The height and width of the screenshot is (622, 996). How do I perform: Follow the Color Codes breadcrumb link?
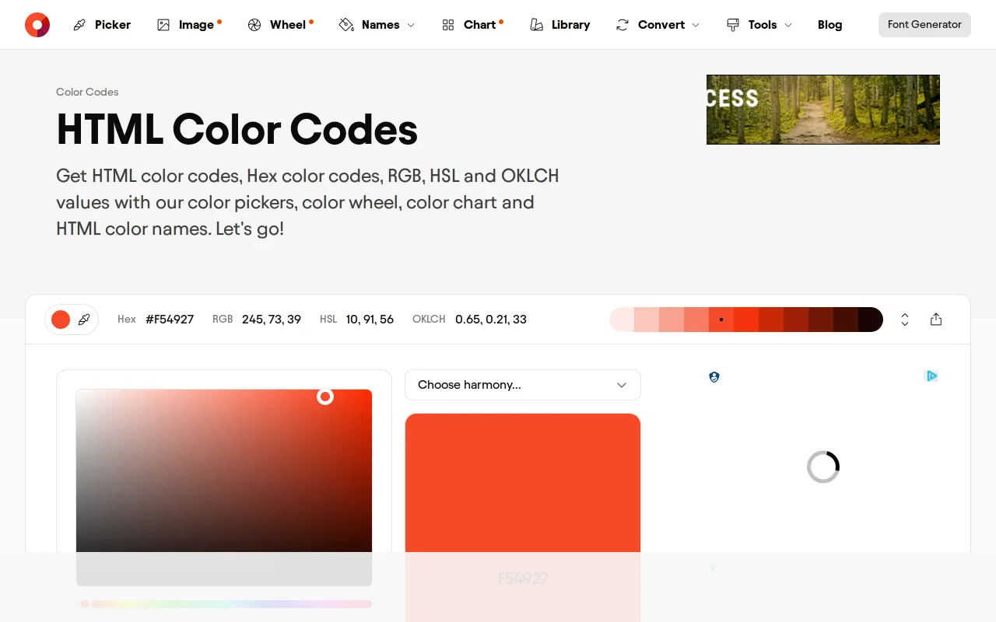[87, 92]
